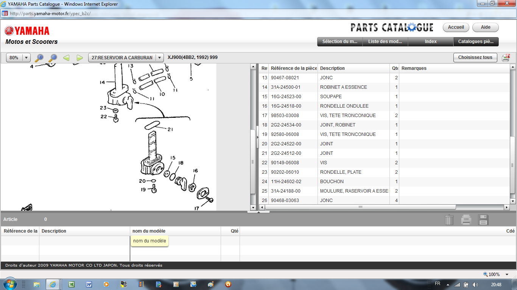Open the Windows Start menu
The width and height of the screenshot is (517, 290).
(x=10, y=284)
